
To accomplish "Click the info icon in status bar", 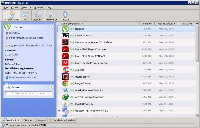I will [x=3, y=125].
